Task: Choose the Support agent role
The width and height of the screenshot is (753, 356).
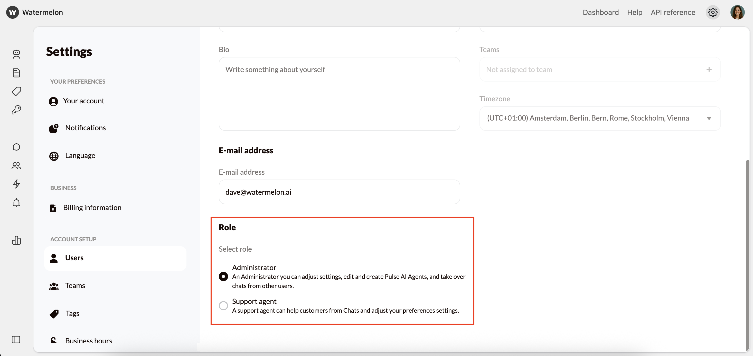Action: tap(223, 305)
